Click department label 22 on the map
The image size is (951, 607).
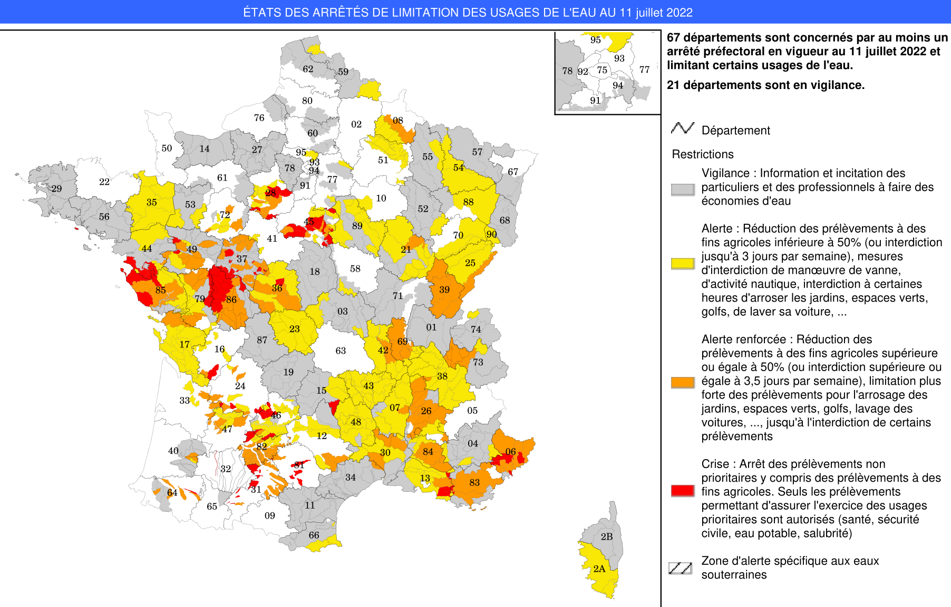104,182
